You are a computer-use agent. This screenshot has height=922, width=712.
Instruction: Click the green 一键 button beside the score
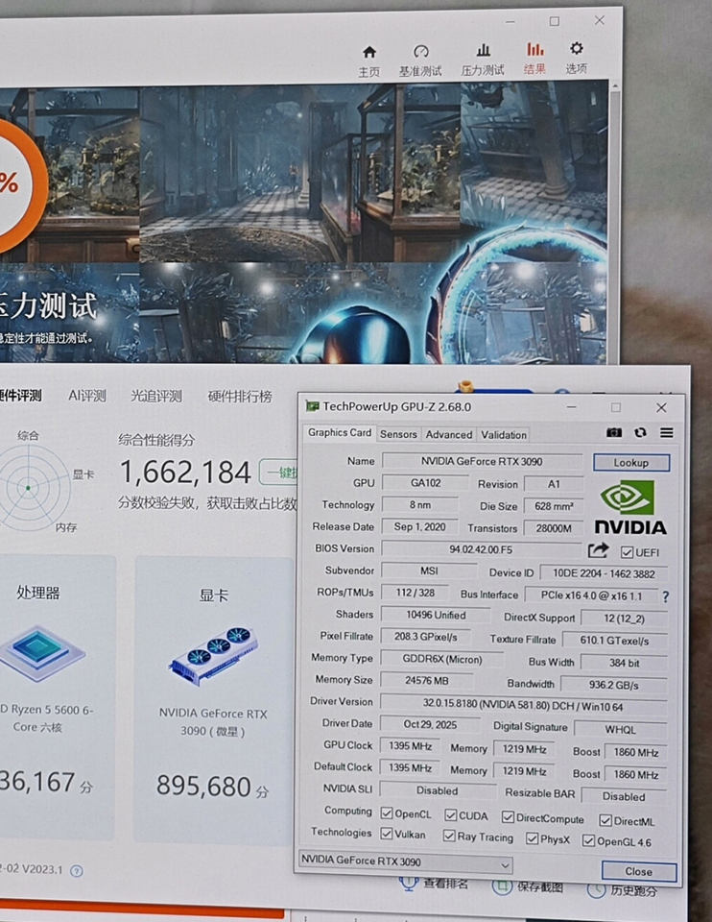279,473
